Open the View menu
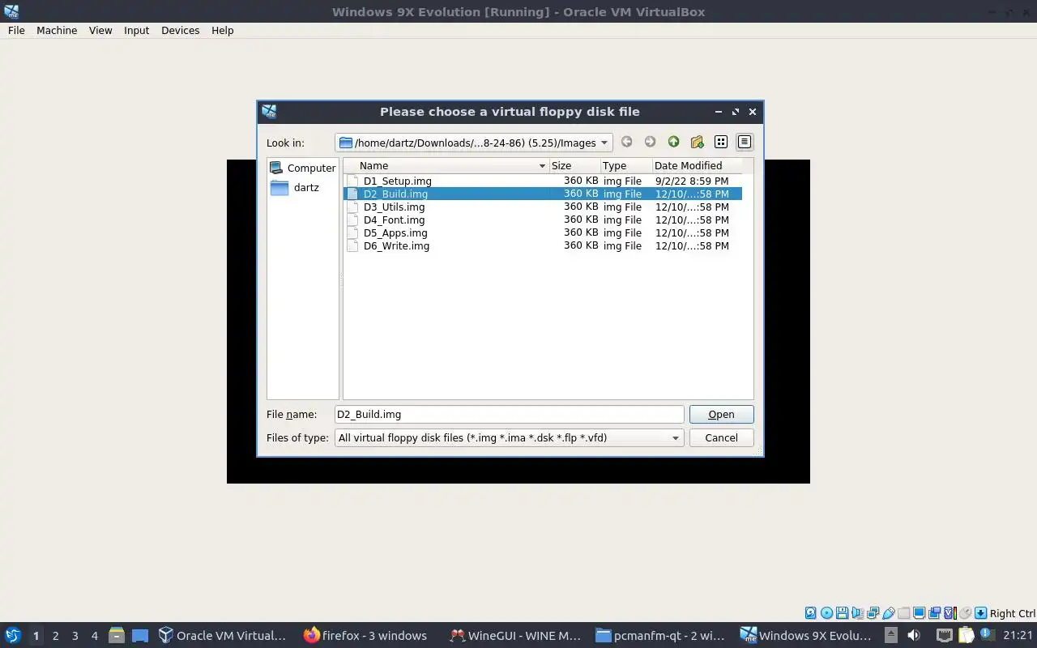 click(100, 30)
